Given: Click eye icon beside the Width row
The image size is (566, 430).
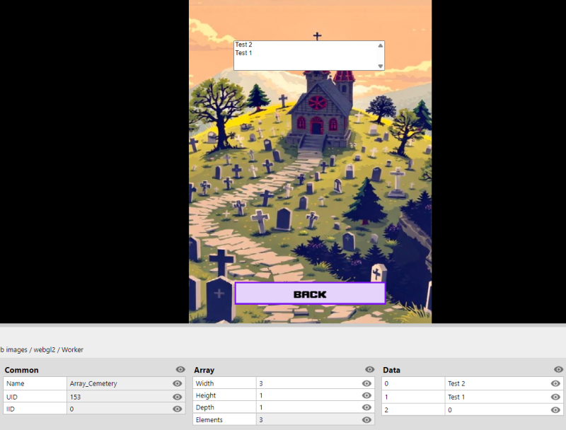Looking at the screenshot, I should click(366, 383).
